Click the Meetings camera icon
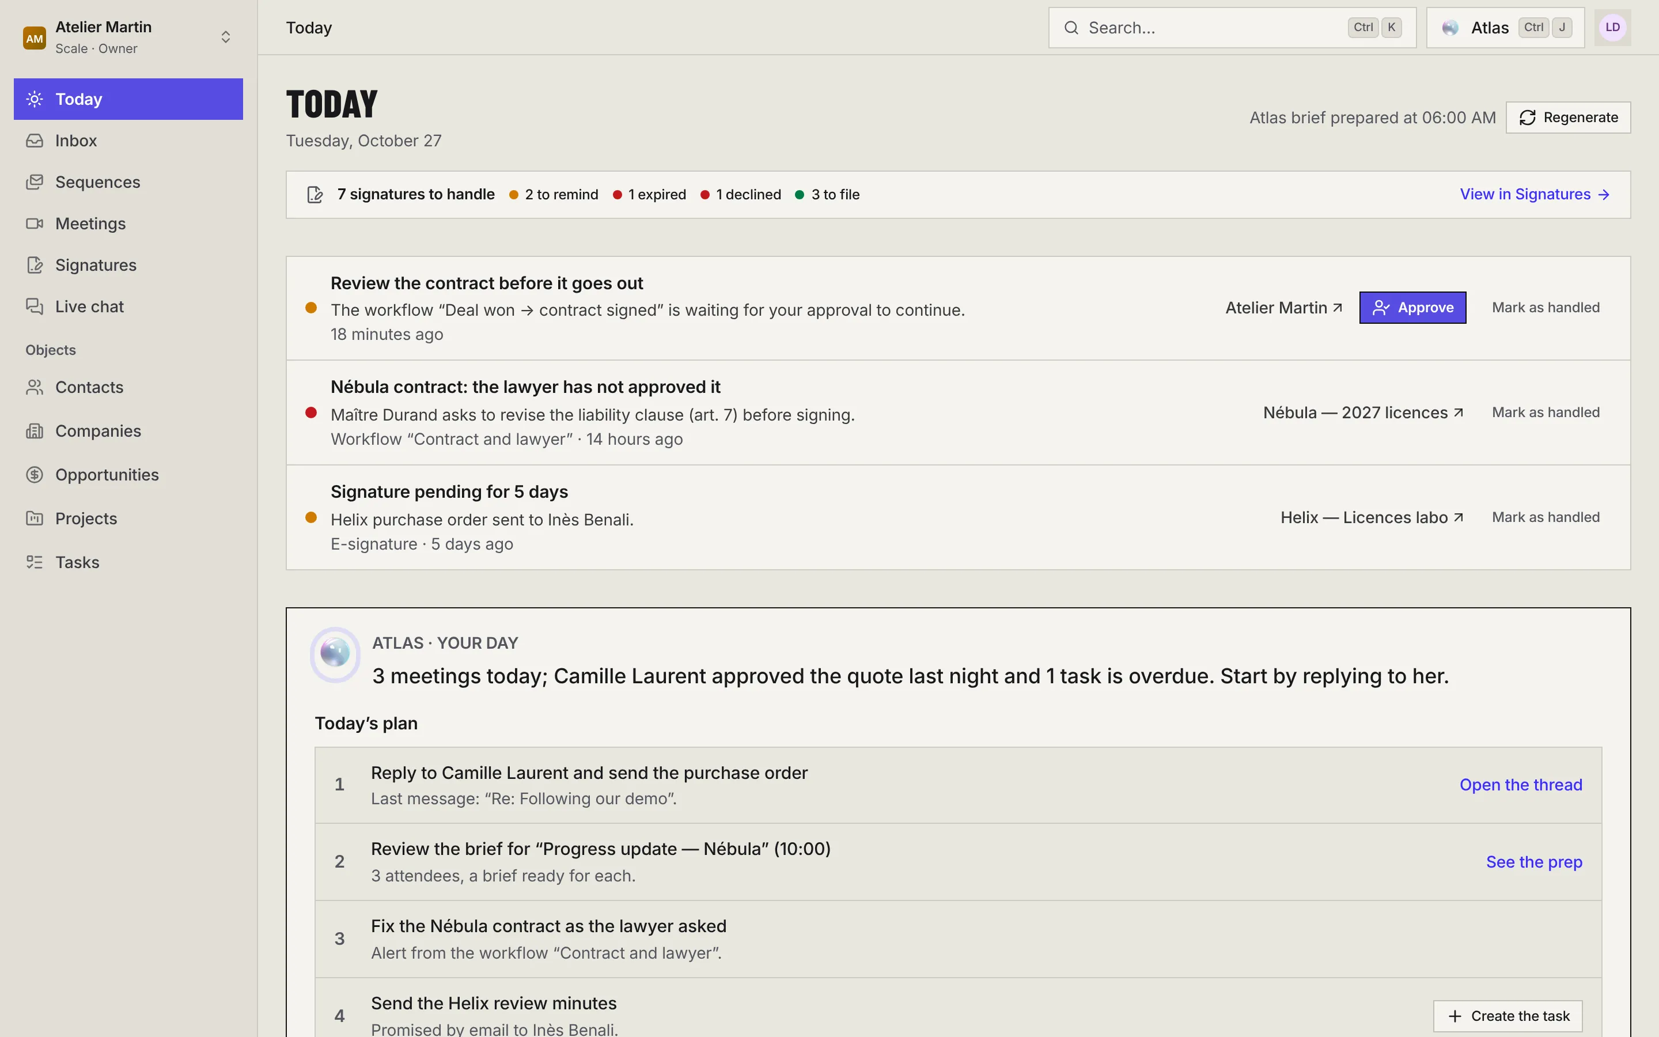 [x=35, y=224]
